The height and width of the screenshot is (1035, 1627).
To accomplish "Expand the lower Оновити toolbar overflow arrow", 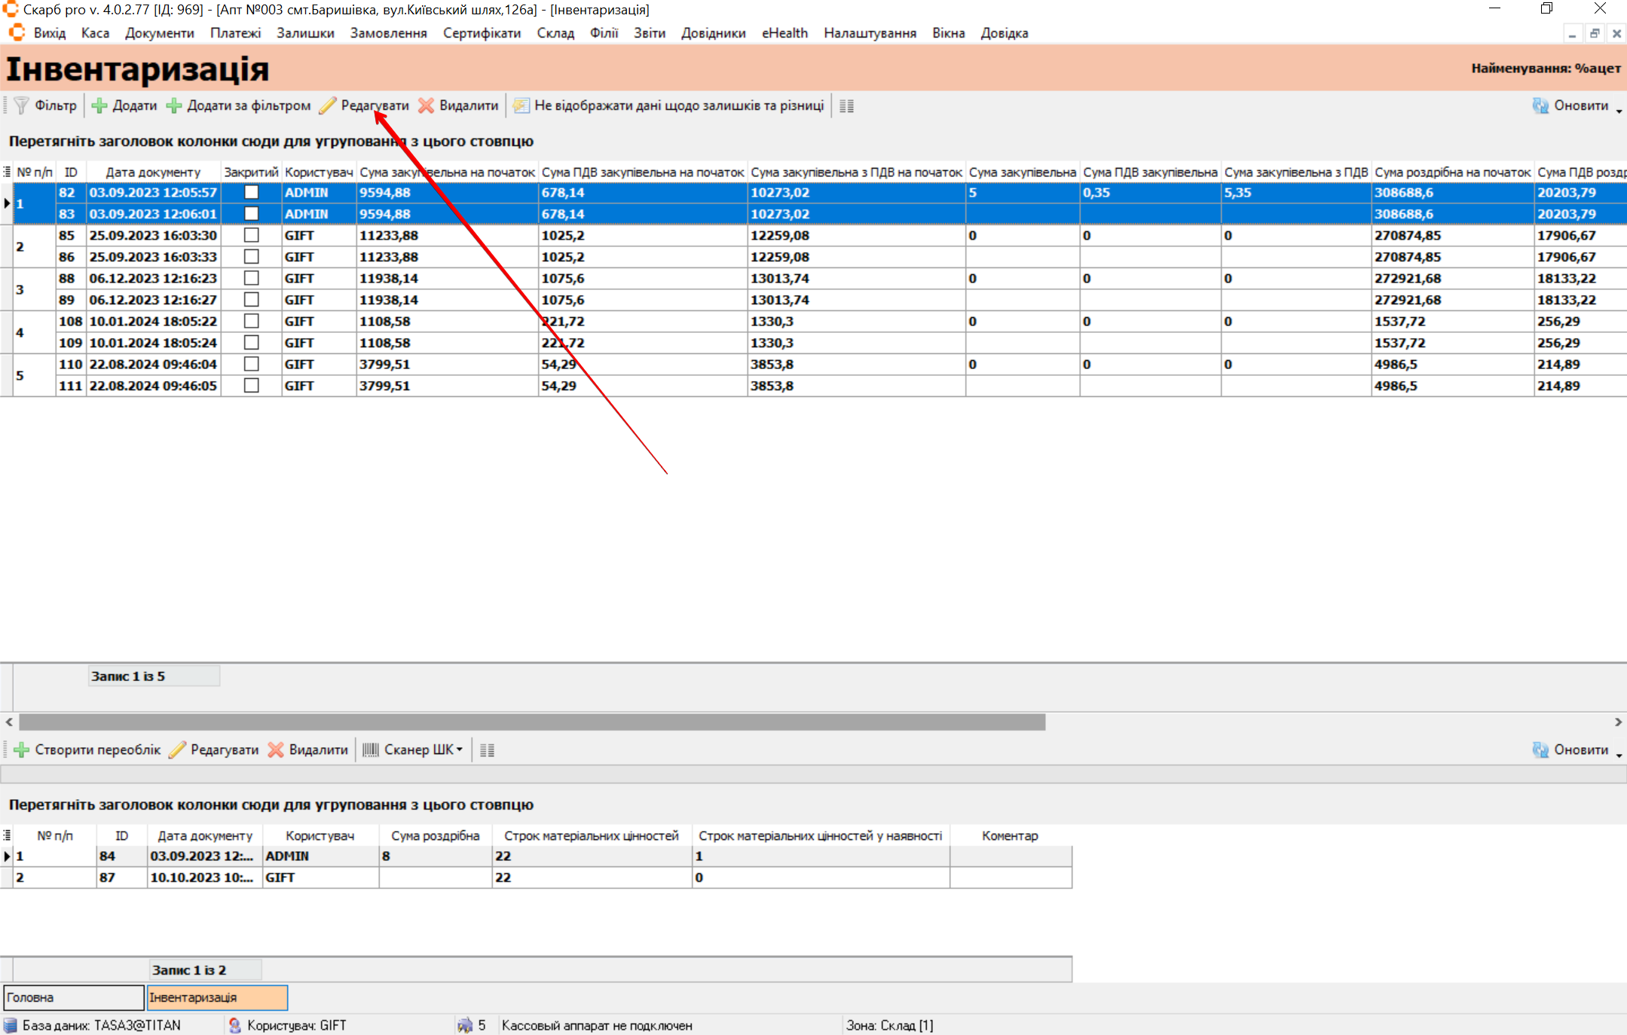I will click(1619, 755).
